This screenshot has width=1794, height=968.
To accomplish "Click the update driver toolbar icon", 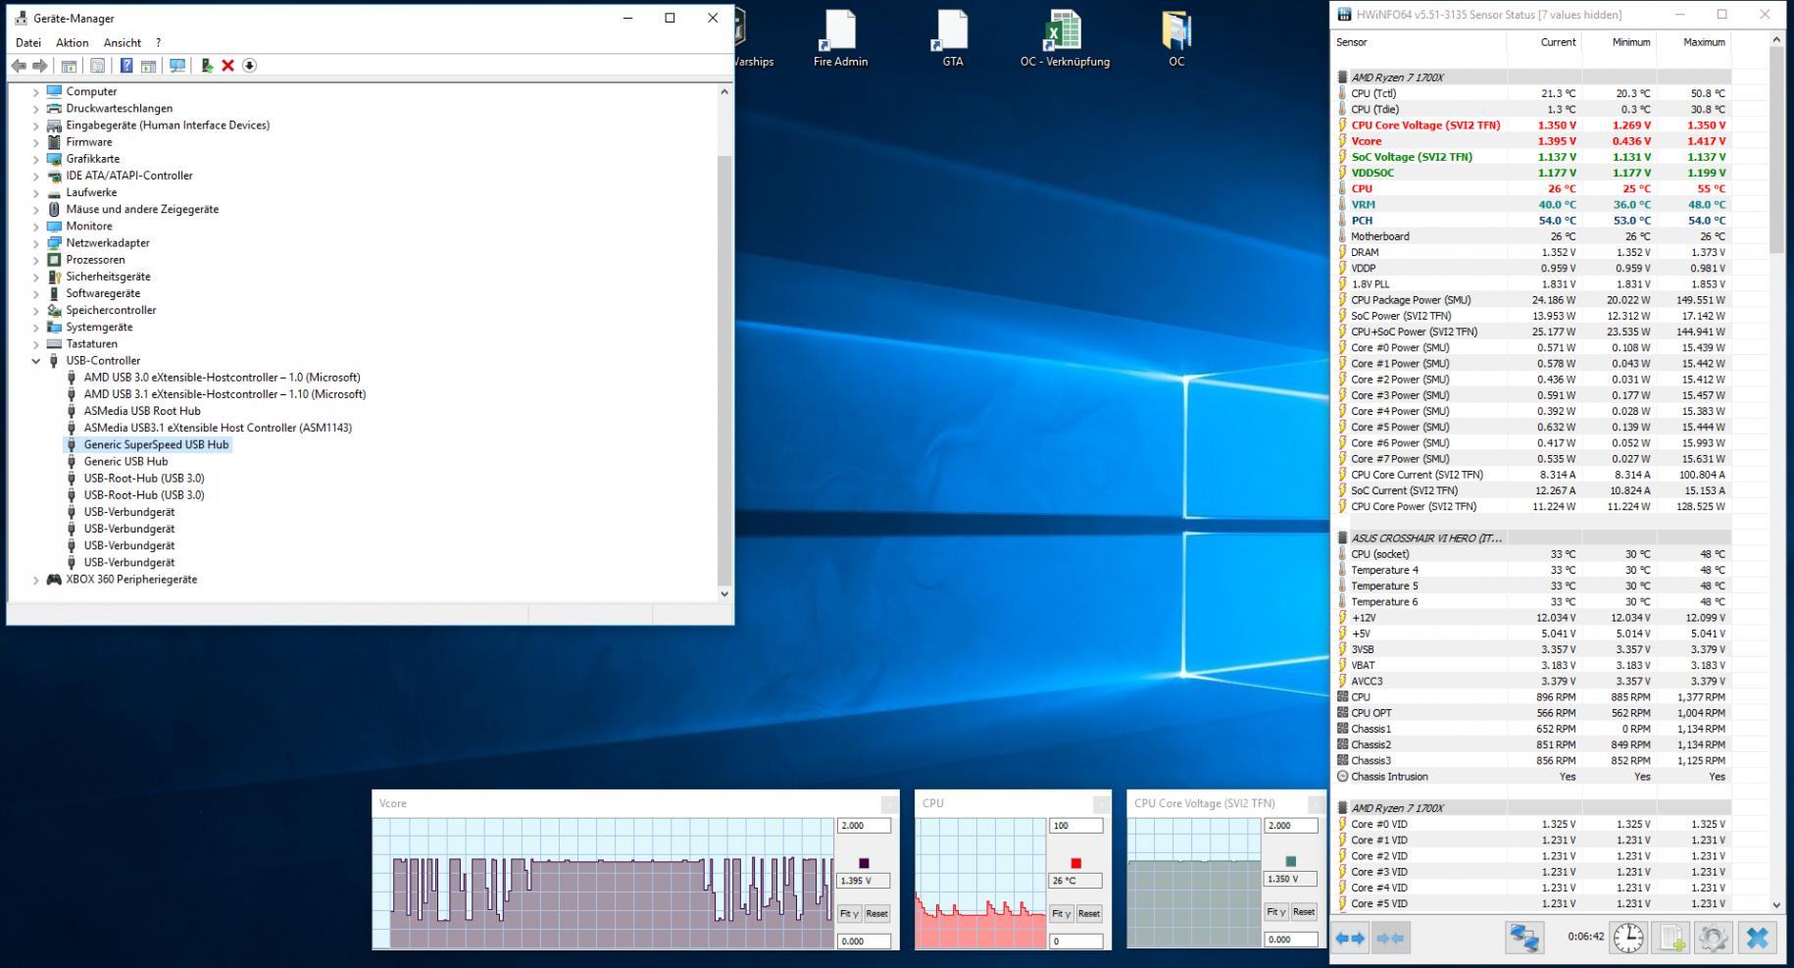I will 207,66.
